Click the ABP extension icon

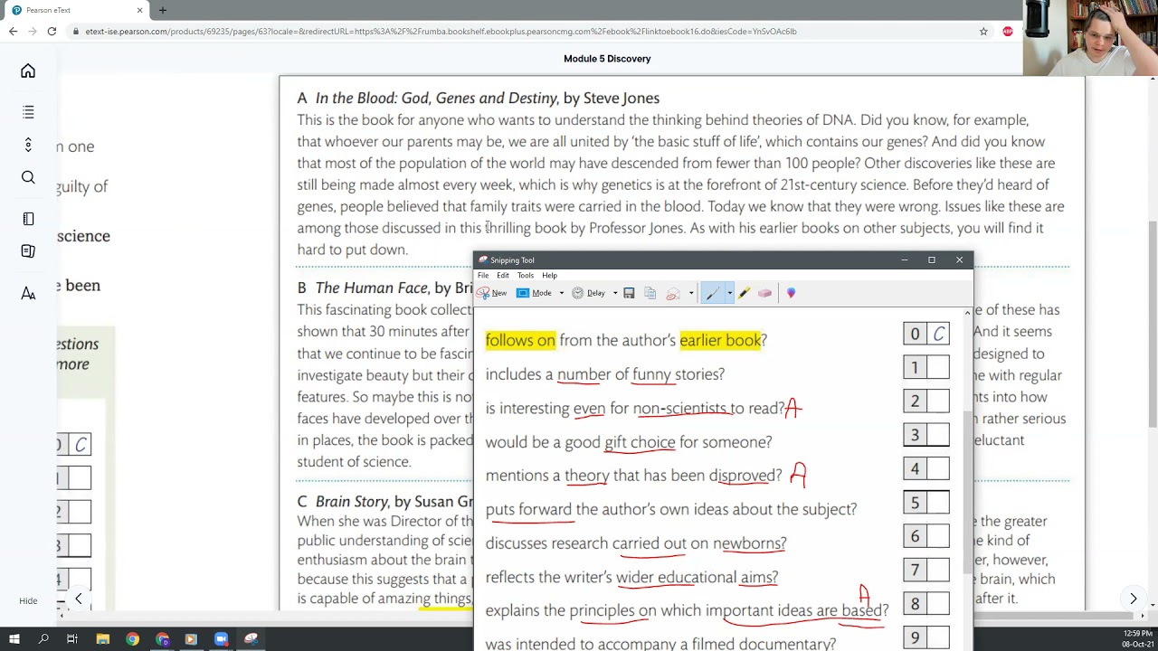pos(1008,31)
